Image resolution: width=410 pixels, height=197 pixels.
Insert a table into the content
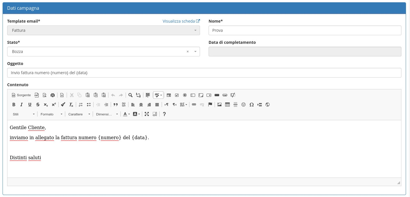coord(227,105)
